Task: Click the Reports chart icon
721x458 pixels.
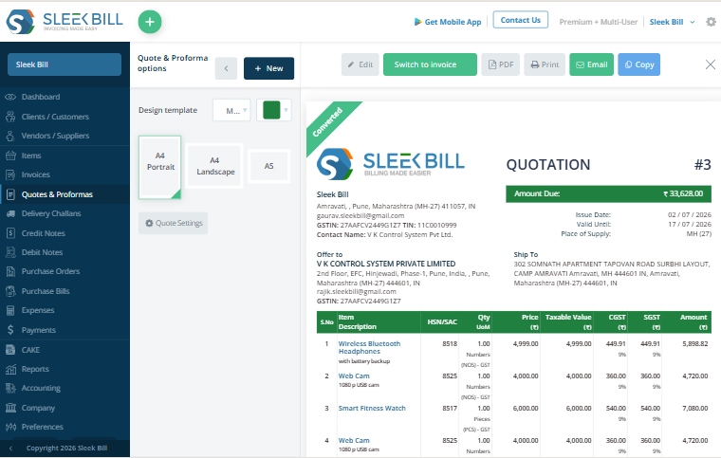Action: 10,369
